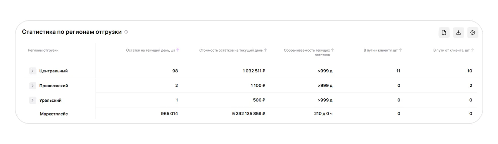Screen dimensions: 498x144
Task: Click the download icon button
Action: 458,33
